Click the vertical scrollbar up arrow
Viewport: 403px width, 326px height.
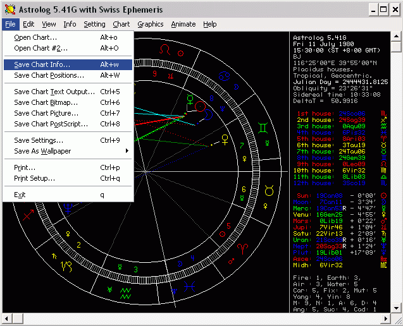396,37
